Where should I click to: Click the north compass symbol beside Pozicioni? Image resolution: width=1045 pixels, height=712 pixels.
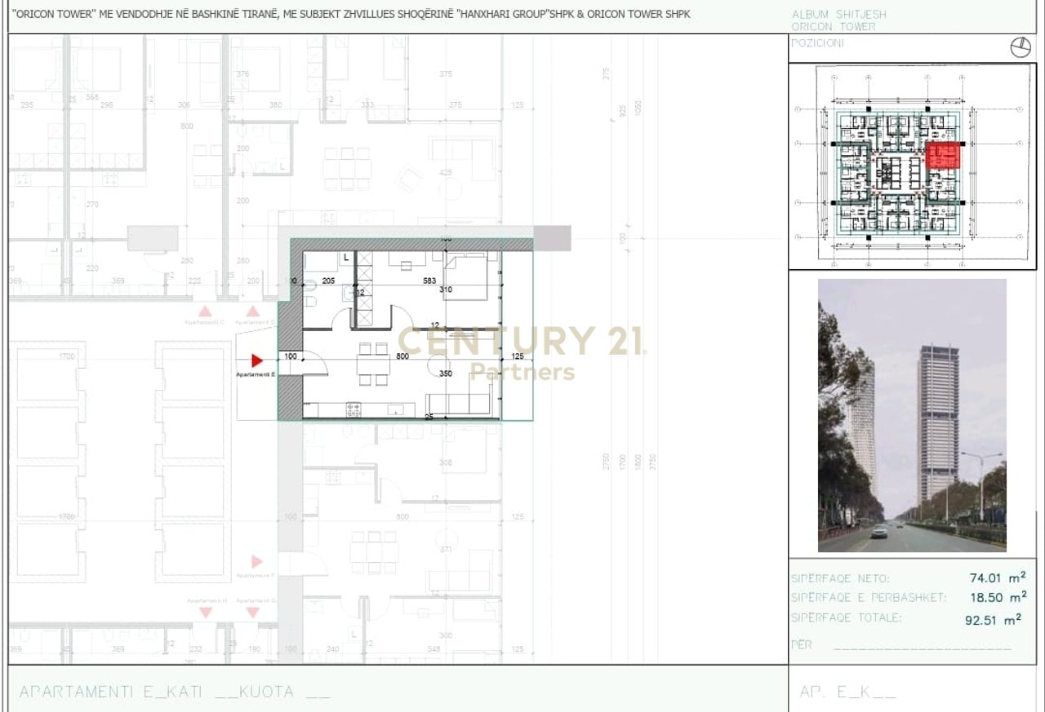coord(1021,48)
